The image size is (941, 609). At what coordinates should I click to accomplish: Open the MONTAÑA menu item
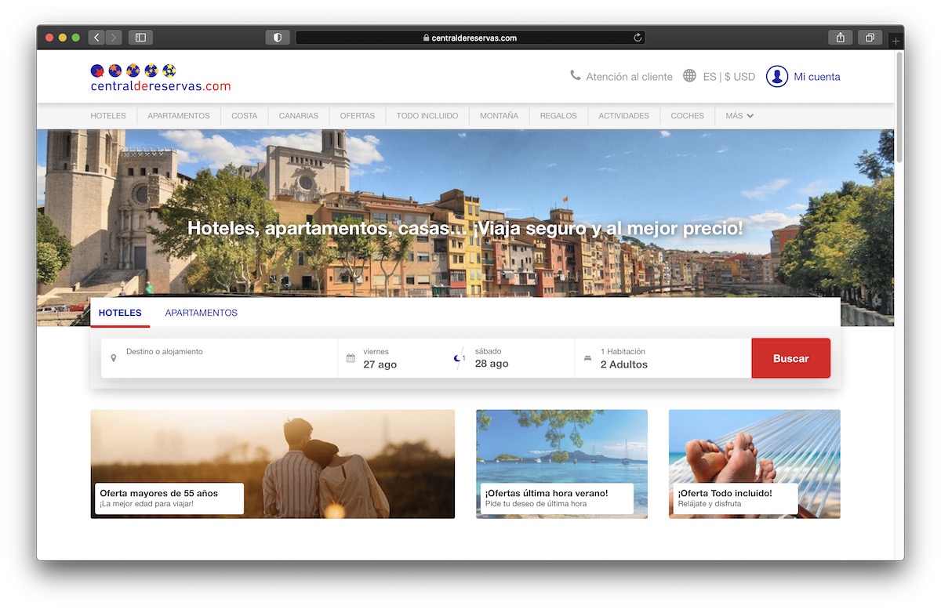click(499, 116)
